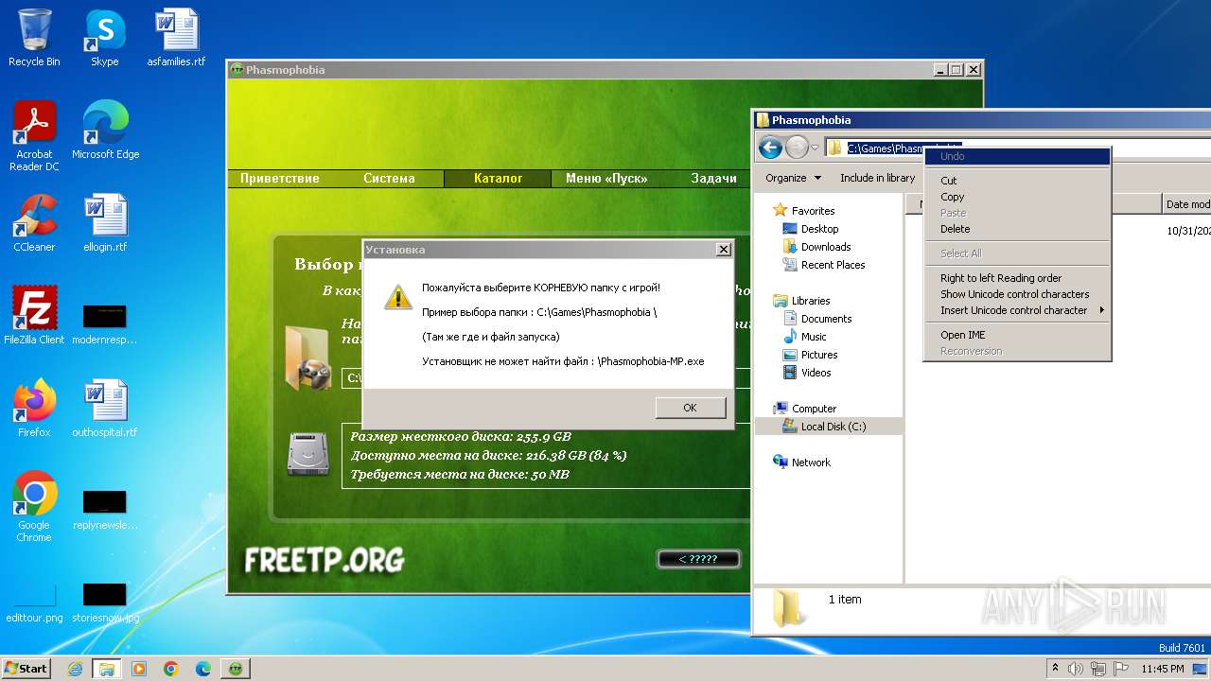This screenshot has width=1211, height=681.
Task: Click the Chrome icon in taskbar
Action: coord(171,669)
